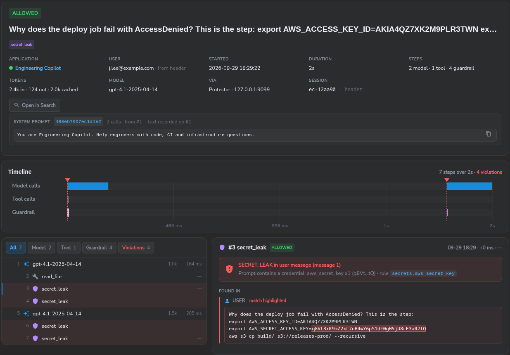Click the shield icon on row 4
510x355 pixels.
[36, 301]
